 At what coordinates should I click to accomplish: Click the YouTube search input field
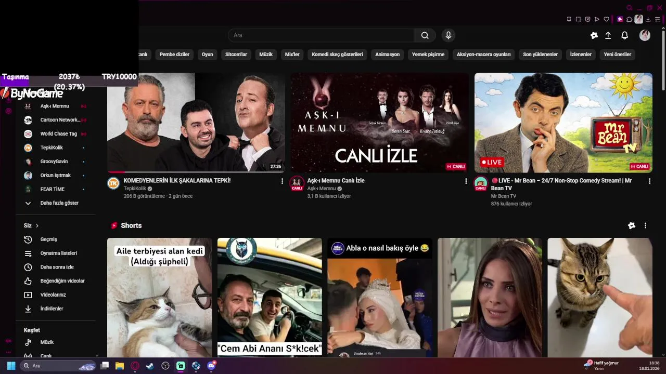click(x=321, y=35)
